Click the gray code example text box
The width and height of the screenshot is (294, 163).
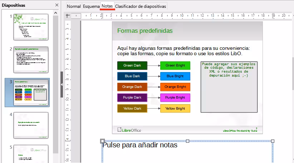229,87
